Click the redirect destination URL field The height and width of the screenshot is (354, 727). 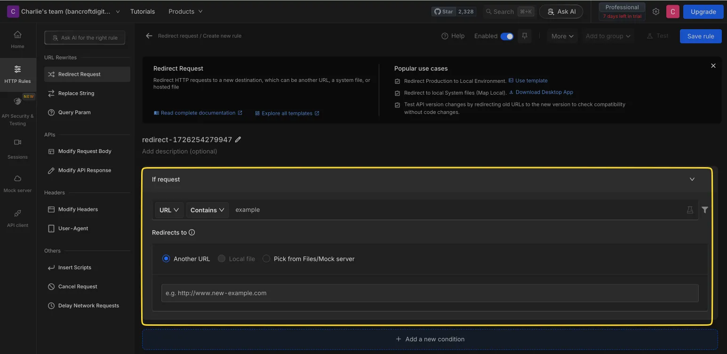click(430, 293)
